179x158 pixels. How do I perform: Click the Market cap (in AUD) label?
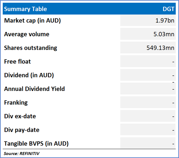[x=32, y=20]
